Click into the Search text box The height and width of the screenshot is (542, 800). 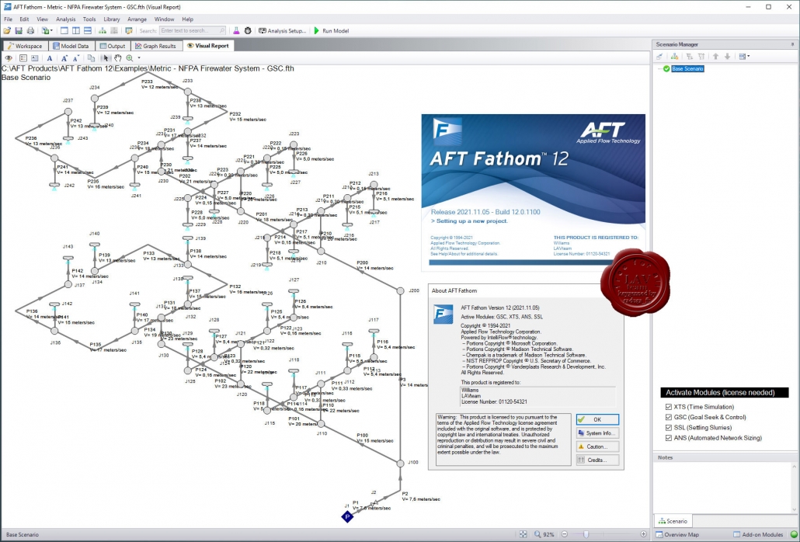point(193,30)
